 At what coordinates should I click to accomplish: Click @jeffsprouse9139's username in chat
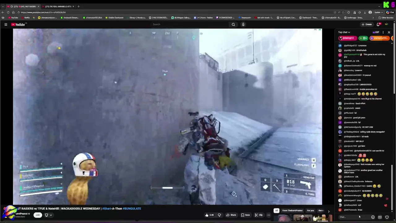coord(352,55)
